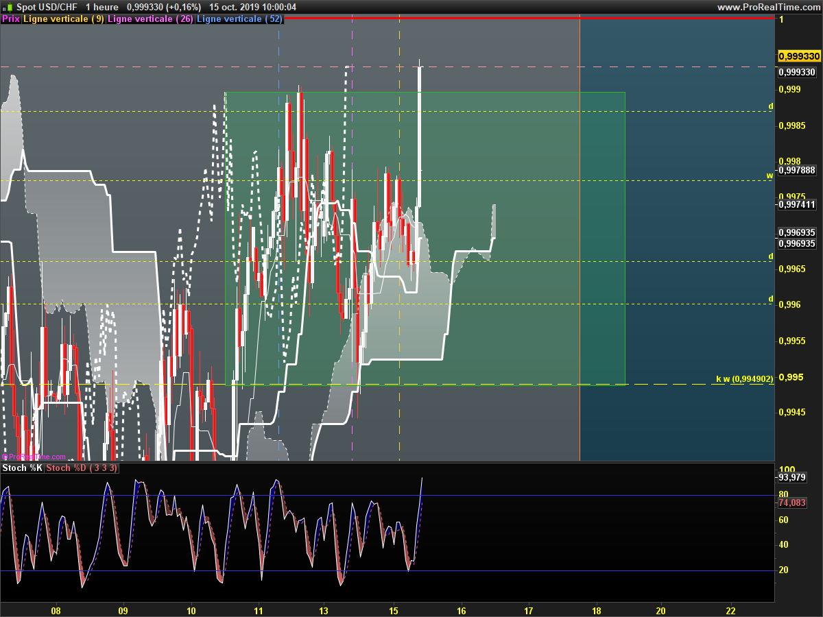Click the 1 heure timeframe text
This screenshot has width=823, height=617.
(x=102, y=7)
